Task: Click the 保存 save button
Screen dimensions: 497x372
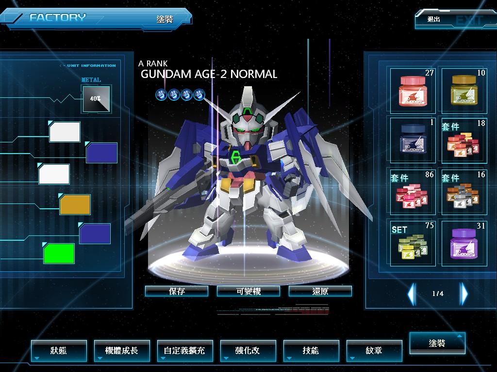Action: [177, 291]
